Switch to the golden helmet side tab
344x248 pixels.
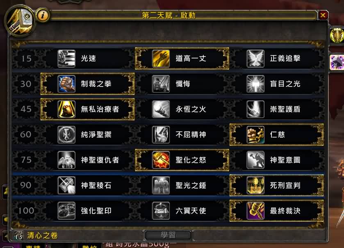click(337, 36)
